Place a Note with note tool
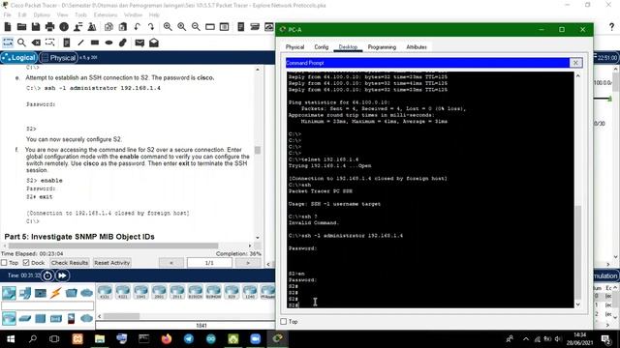This screenshot has width=620, height=348. point(67,43)
